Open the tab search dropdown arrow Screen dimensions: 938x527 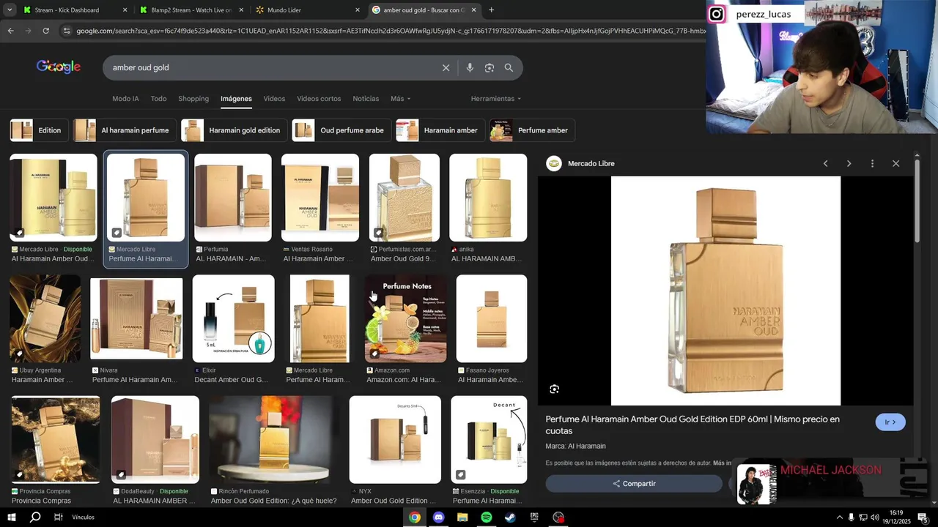(10, 10)
